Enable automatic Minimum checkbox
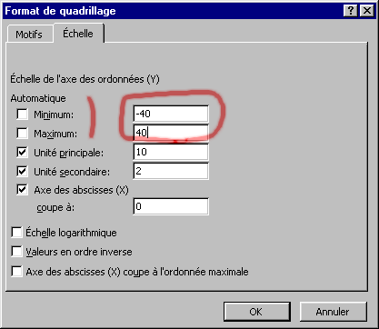The width and height of the screenshot is (379, 329). tap(22, 115)
